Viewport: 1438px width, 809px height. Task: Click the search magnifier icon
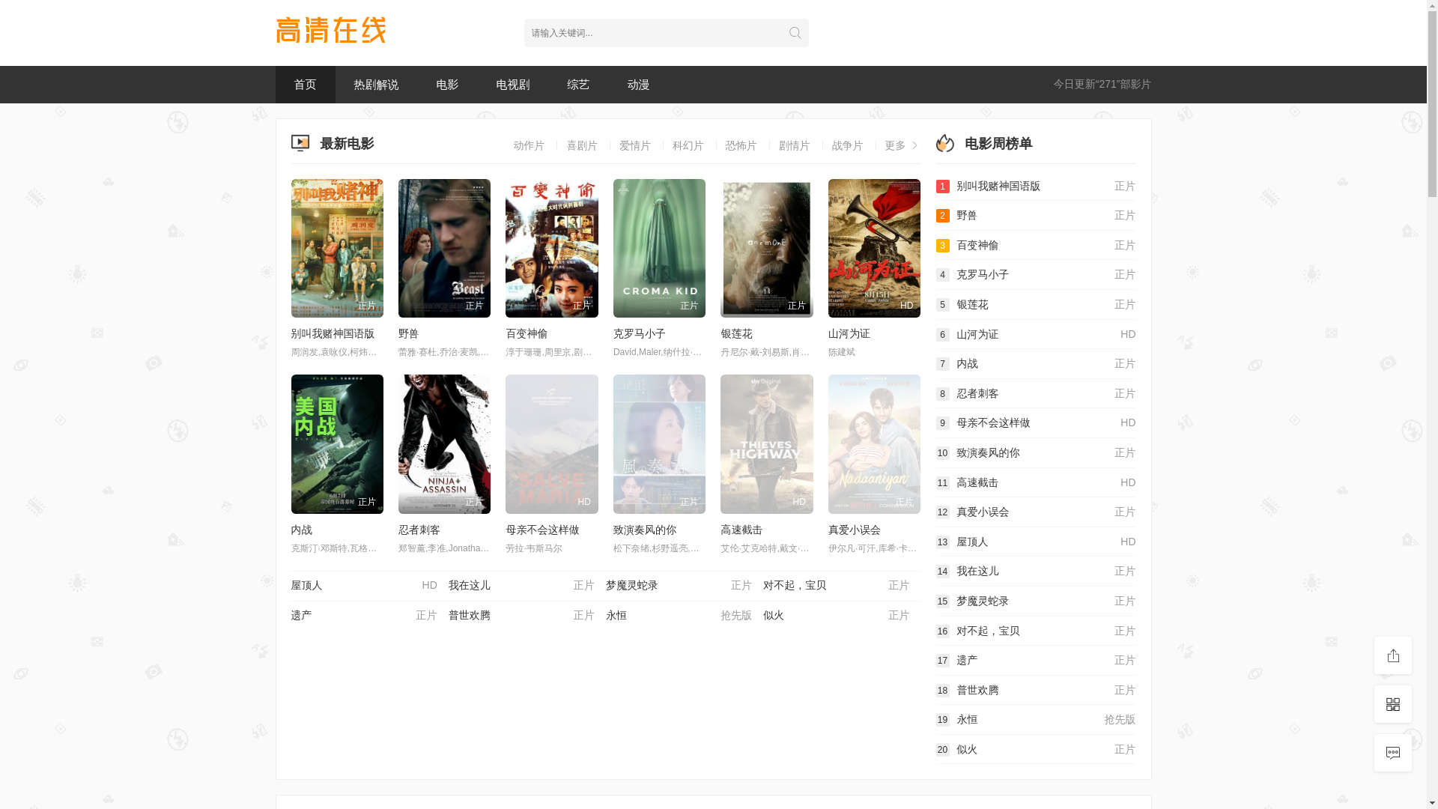(795, 33)
